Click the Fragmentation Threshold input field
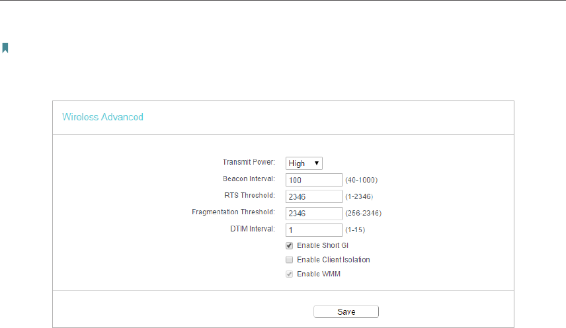The height and width of the screenshot is (328, 566). point(313,213)
